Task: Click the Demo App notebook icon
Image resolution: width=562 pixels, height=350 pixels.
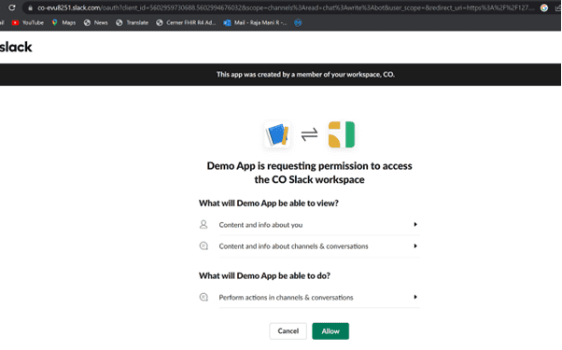Action: [277, 134]
